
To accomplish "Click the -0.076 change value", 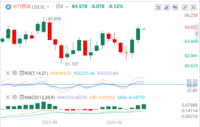I will (97, 6).
